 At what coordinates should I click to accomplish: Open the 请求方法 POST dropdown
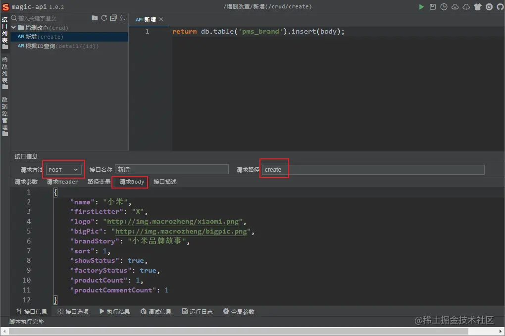pyautogui.click(x=63, y=170)
